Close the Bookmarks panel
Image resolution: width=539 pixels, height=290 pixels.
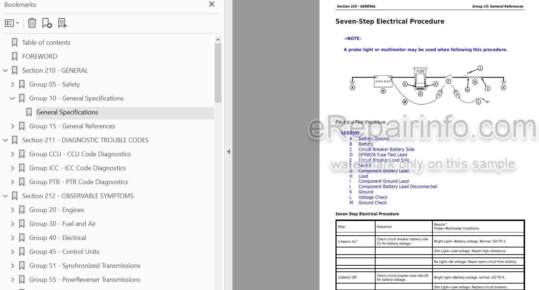[212, 4]
